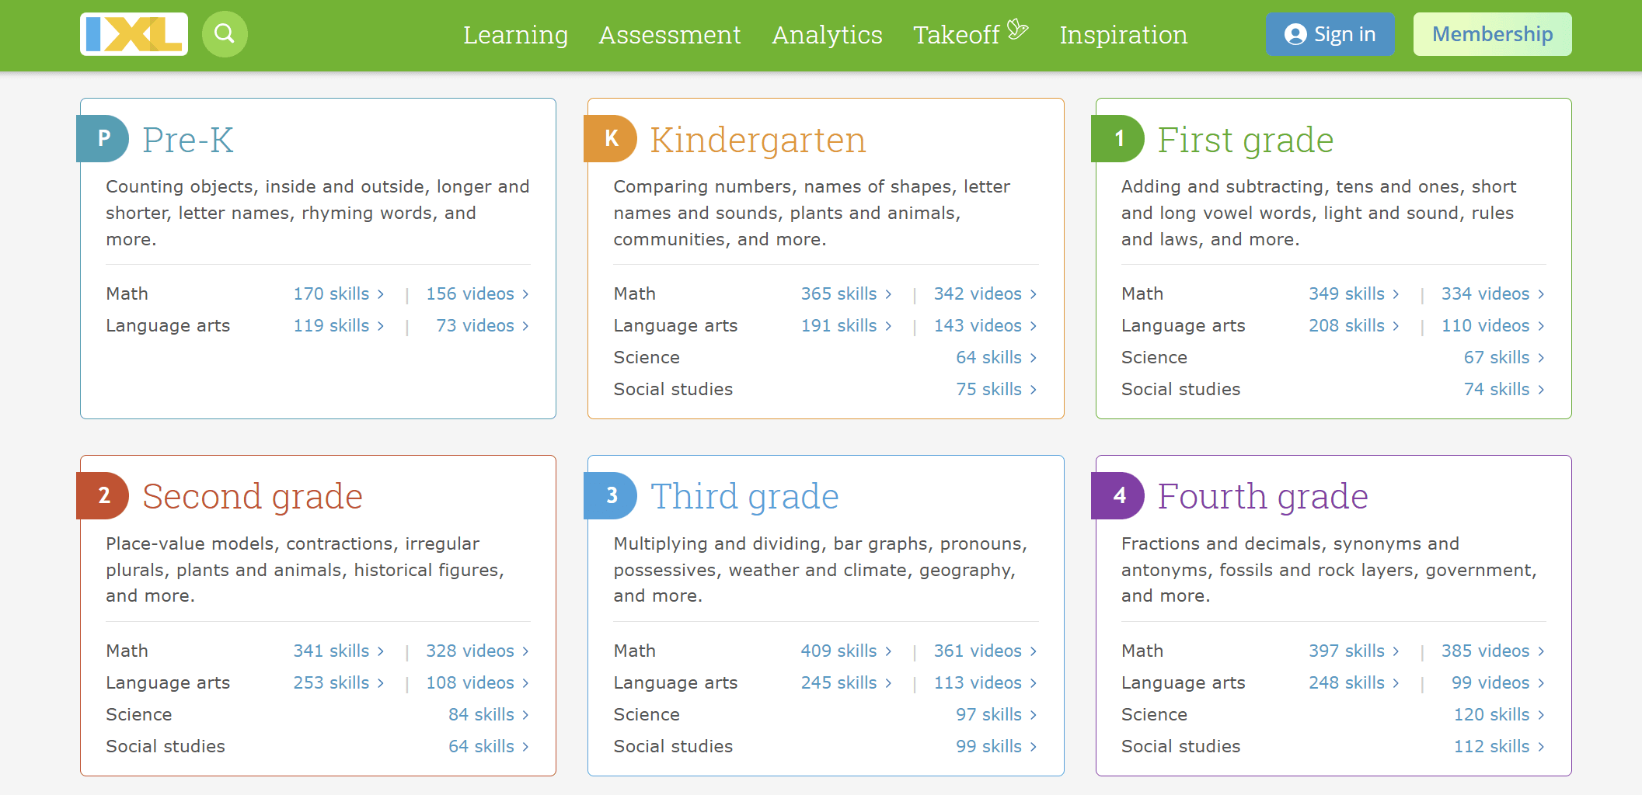Expand Kindergarten Math 365 skills chevron
This screenshot has height=795, width=1642.
point(888,293)
